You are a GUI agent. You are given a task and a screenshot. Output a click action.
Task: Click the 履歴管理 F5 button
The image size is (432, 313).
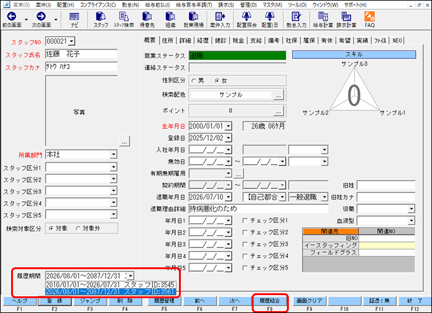[164, 301]
